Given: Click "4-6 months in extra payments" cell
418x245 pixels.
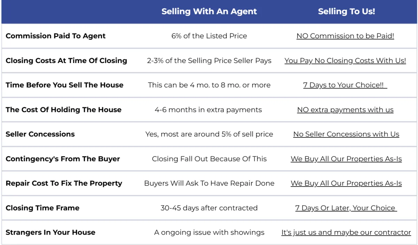Looking at the screenshot, I should [x=208, y=110].
